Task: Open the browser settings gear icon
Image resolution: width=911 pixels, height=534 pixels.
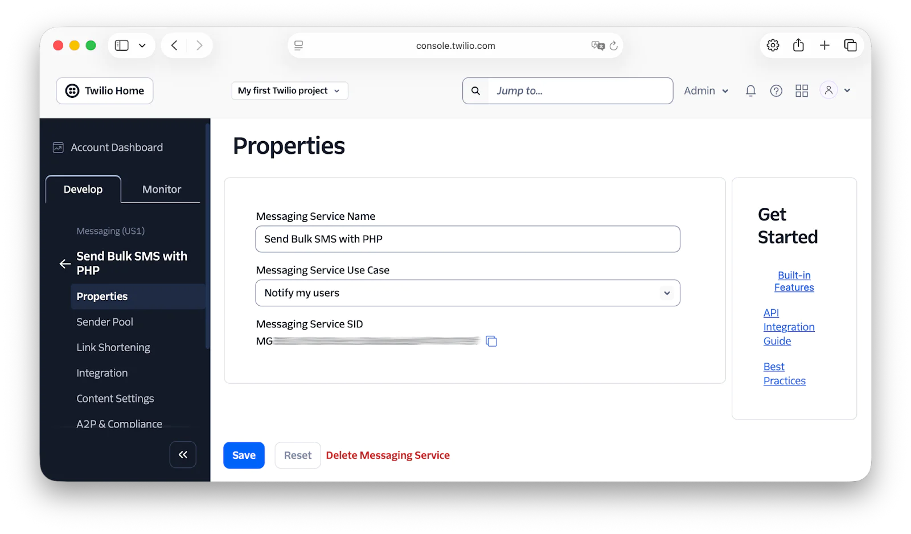Action: (x=773, y=45)
